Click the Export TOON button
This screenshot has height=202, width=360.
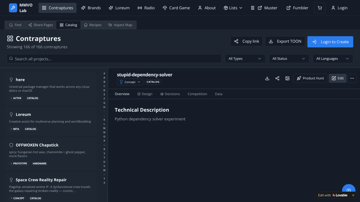(x=285, y=41)
